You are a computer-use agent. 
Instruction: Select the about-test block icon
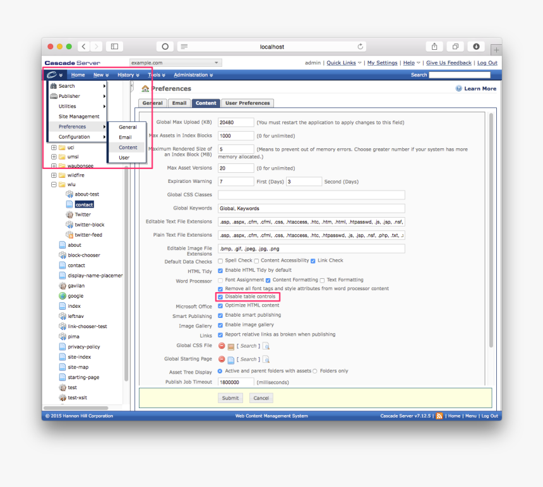click(69, 194)
